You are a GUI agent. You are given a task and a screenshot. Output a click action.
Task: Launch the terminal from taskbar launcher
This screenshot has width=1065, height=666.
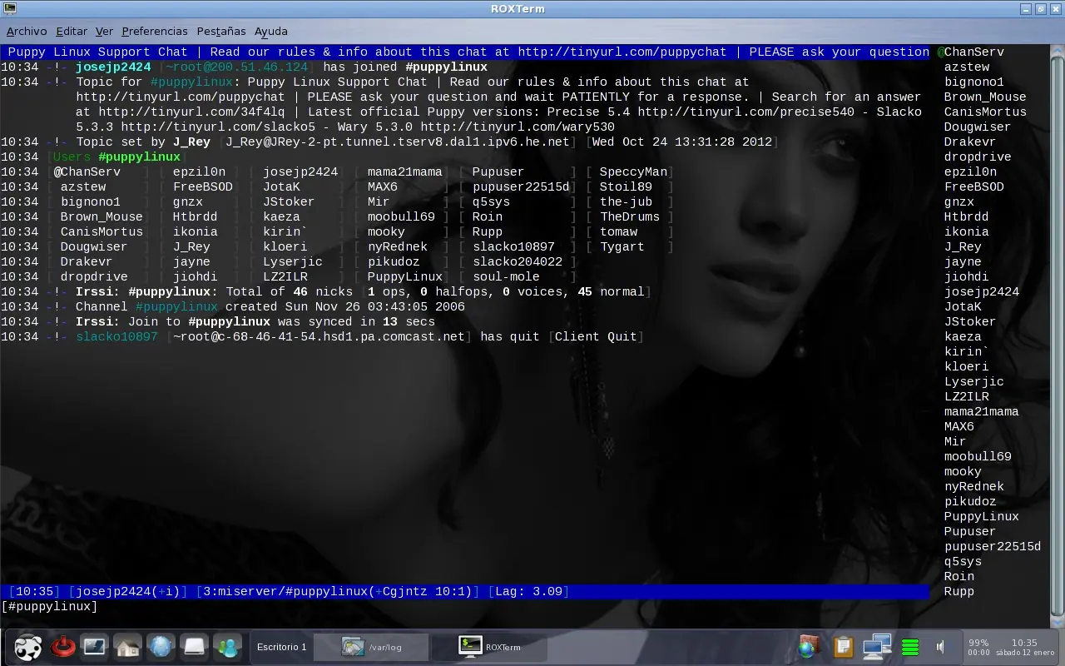pos(94,647)
